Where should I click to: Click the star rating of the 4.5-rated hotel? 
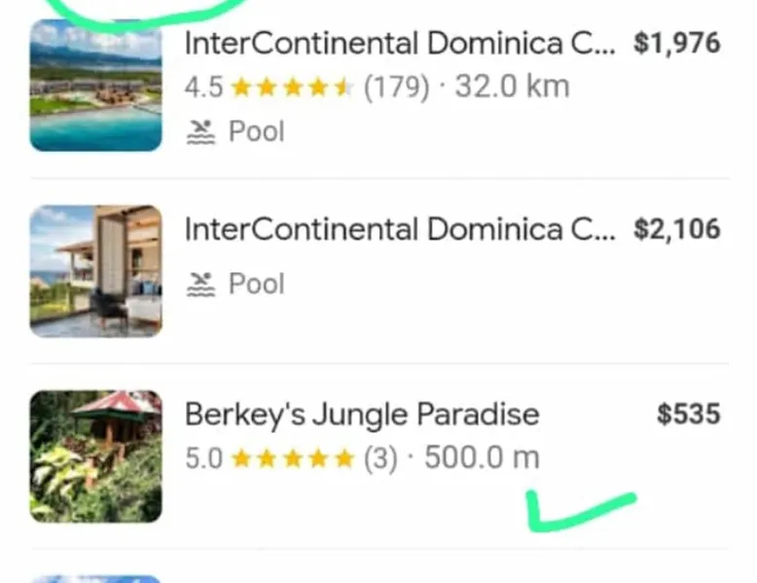pyautogui.click(x=291, y=88)
